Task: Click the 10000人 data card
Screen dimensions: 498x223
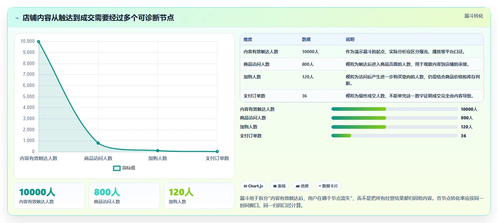Action: 49,196
